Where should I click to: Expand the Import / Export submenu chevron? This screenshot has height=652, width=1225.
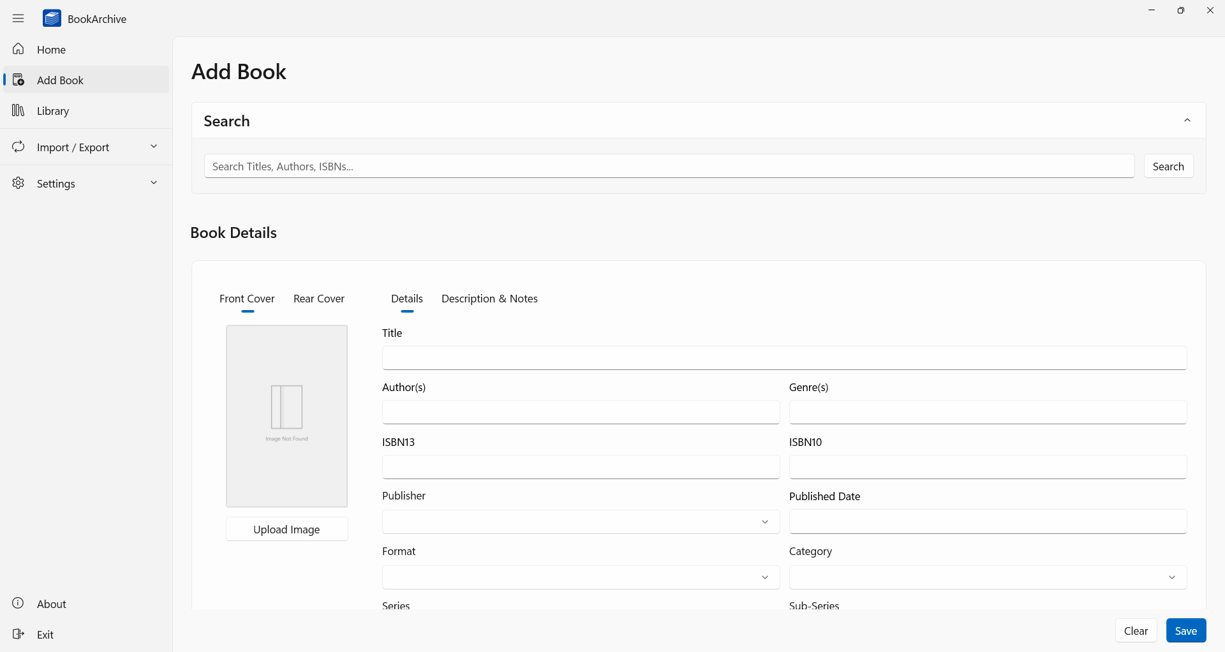coord(154,147)
